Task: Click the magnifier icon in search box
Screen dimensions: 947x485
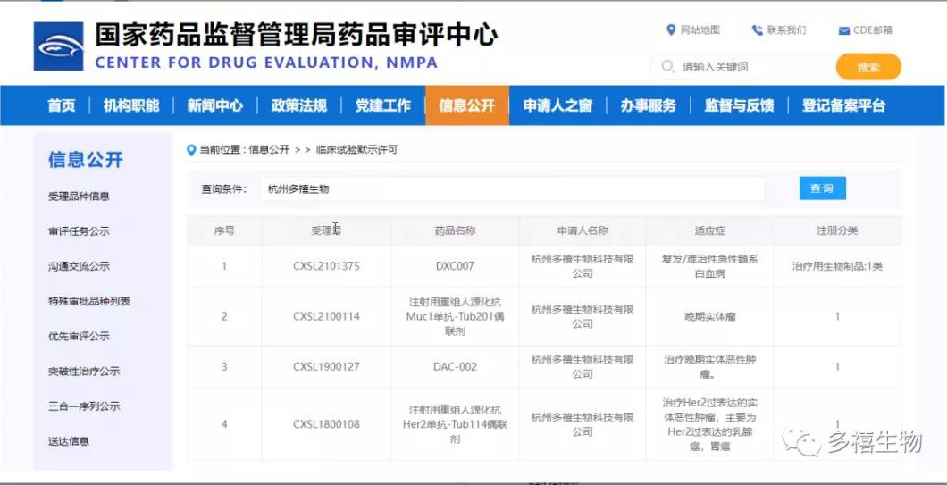Action: tap(667, 67)
